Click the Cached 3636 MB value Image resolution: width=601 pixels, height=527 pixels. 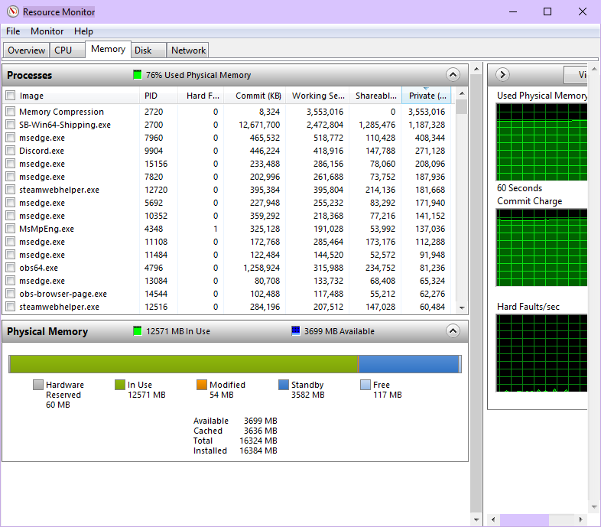pyautogui.click(x=260, y=431)
